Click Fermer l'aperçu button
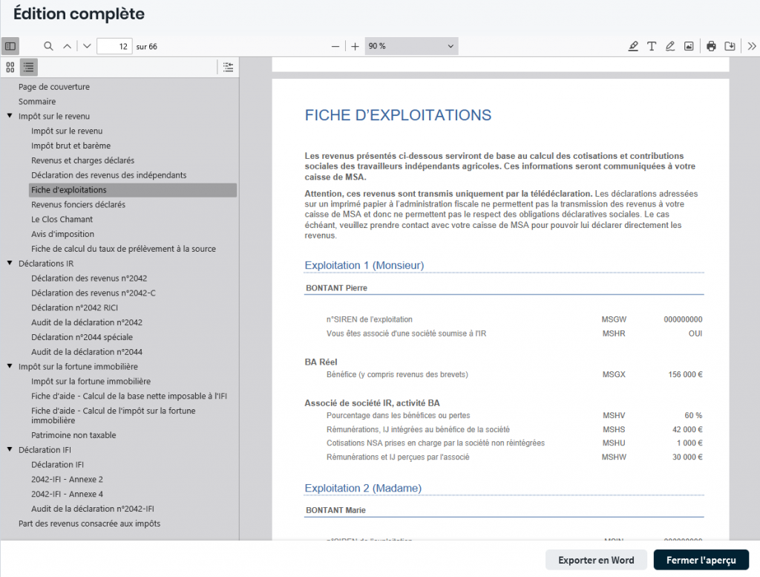The width and height of the screenshot is (760, 577). (701, 560)
